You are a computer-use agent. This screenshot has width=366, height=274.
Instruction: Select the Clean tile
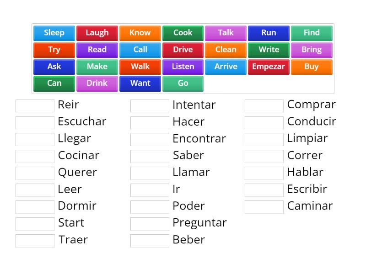point(226,50)
